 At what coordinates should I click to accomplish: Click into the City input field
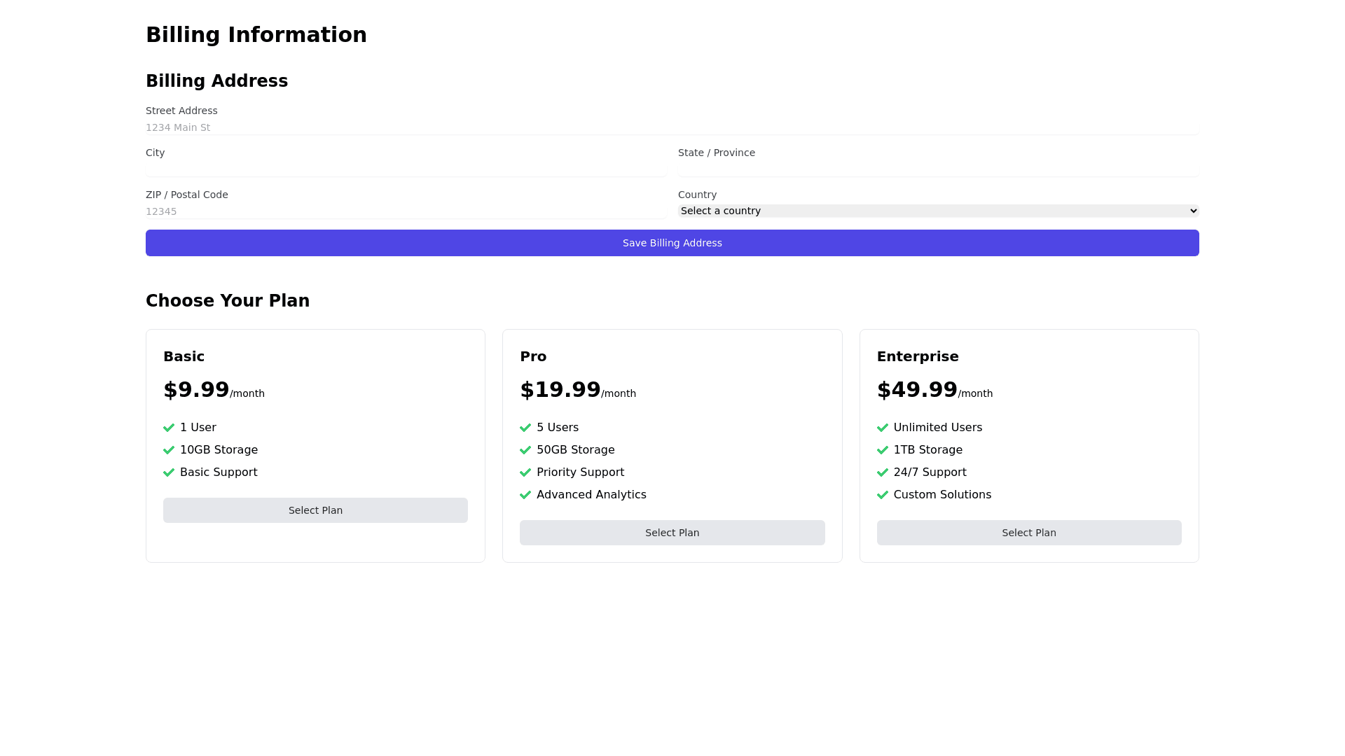click(x=406, y=169)
